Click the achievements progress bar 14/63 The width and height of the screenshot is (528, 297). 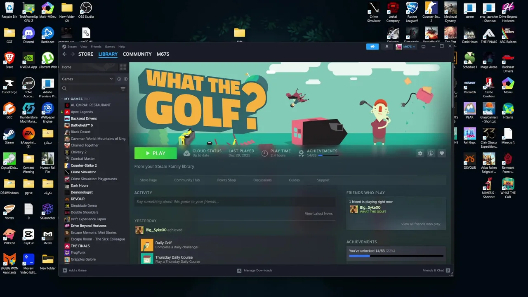(396, 256)
